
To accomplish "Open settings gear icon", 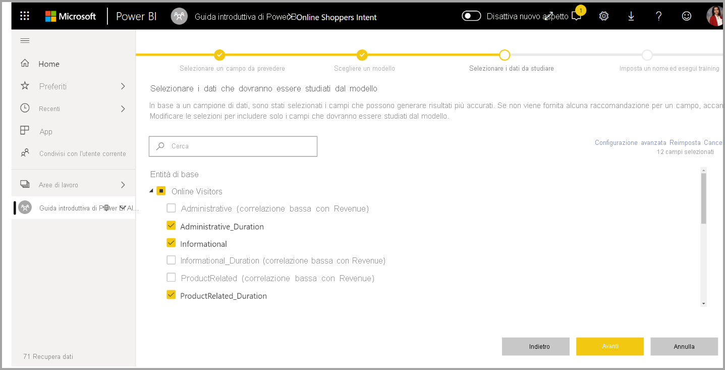I will pos(603,16).
